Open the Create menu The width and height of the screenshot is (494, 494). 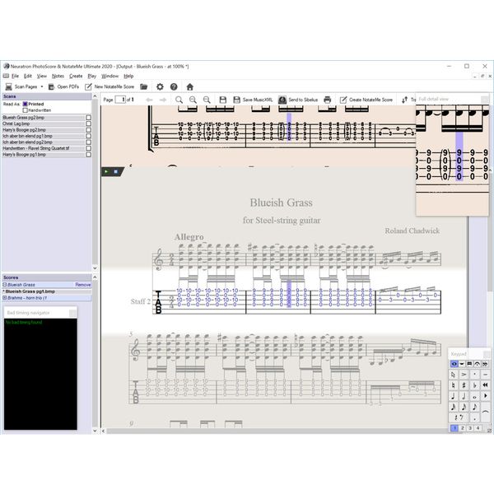coord(76,76)
